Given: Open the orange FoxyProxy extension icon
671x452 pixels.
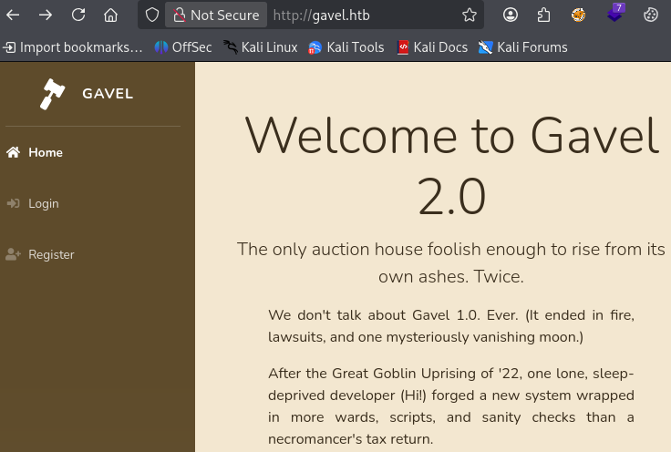Looking at the screenshot, I should pos(578,15).
